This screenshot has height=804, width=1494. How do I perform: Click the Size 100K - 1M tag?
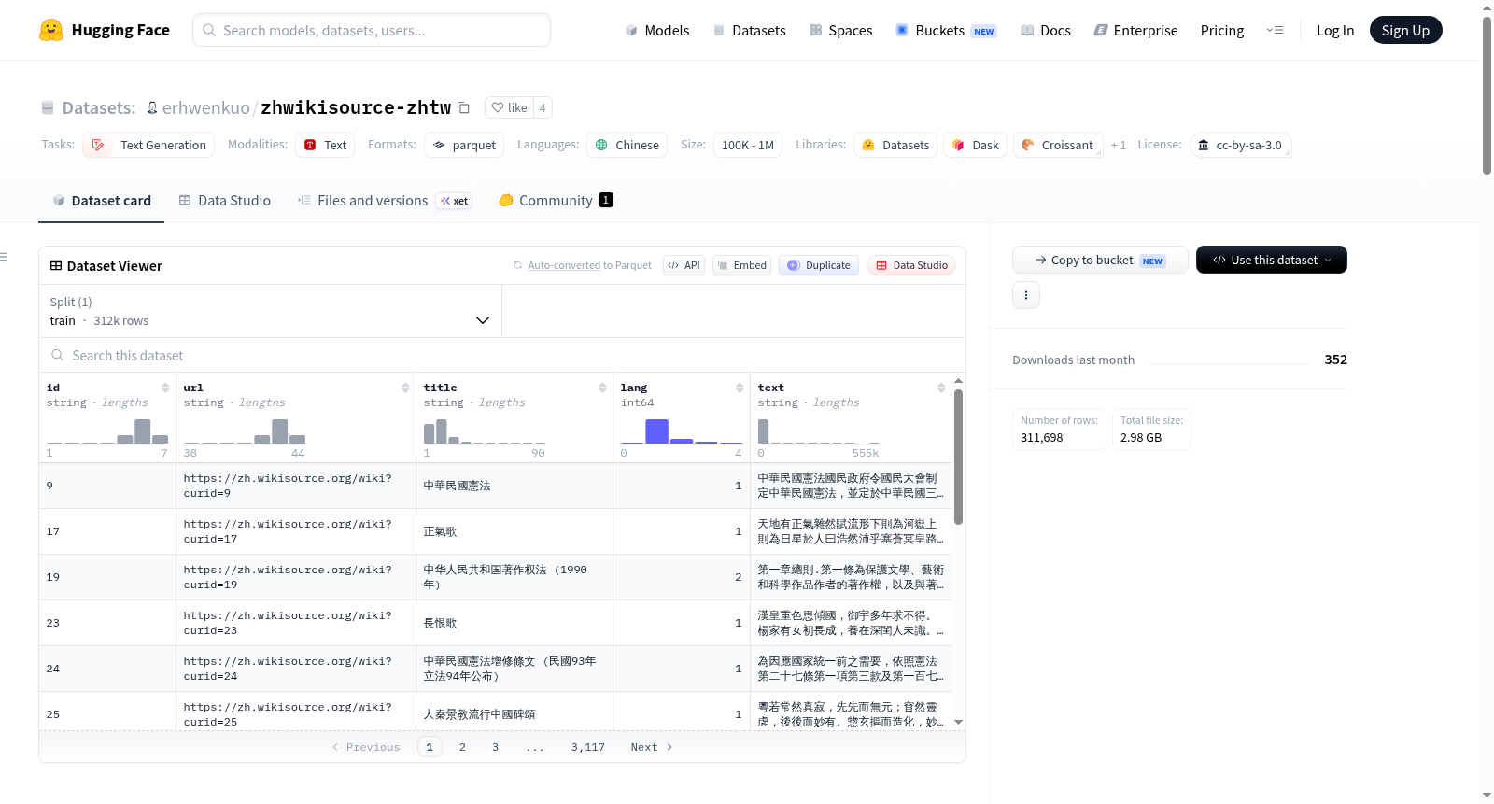coord(748,145)
